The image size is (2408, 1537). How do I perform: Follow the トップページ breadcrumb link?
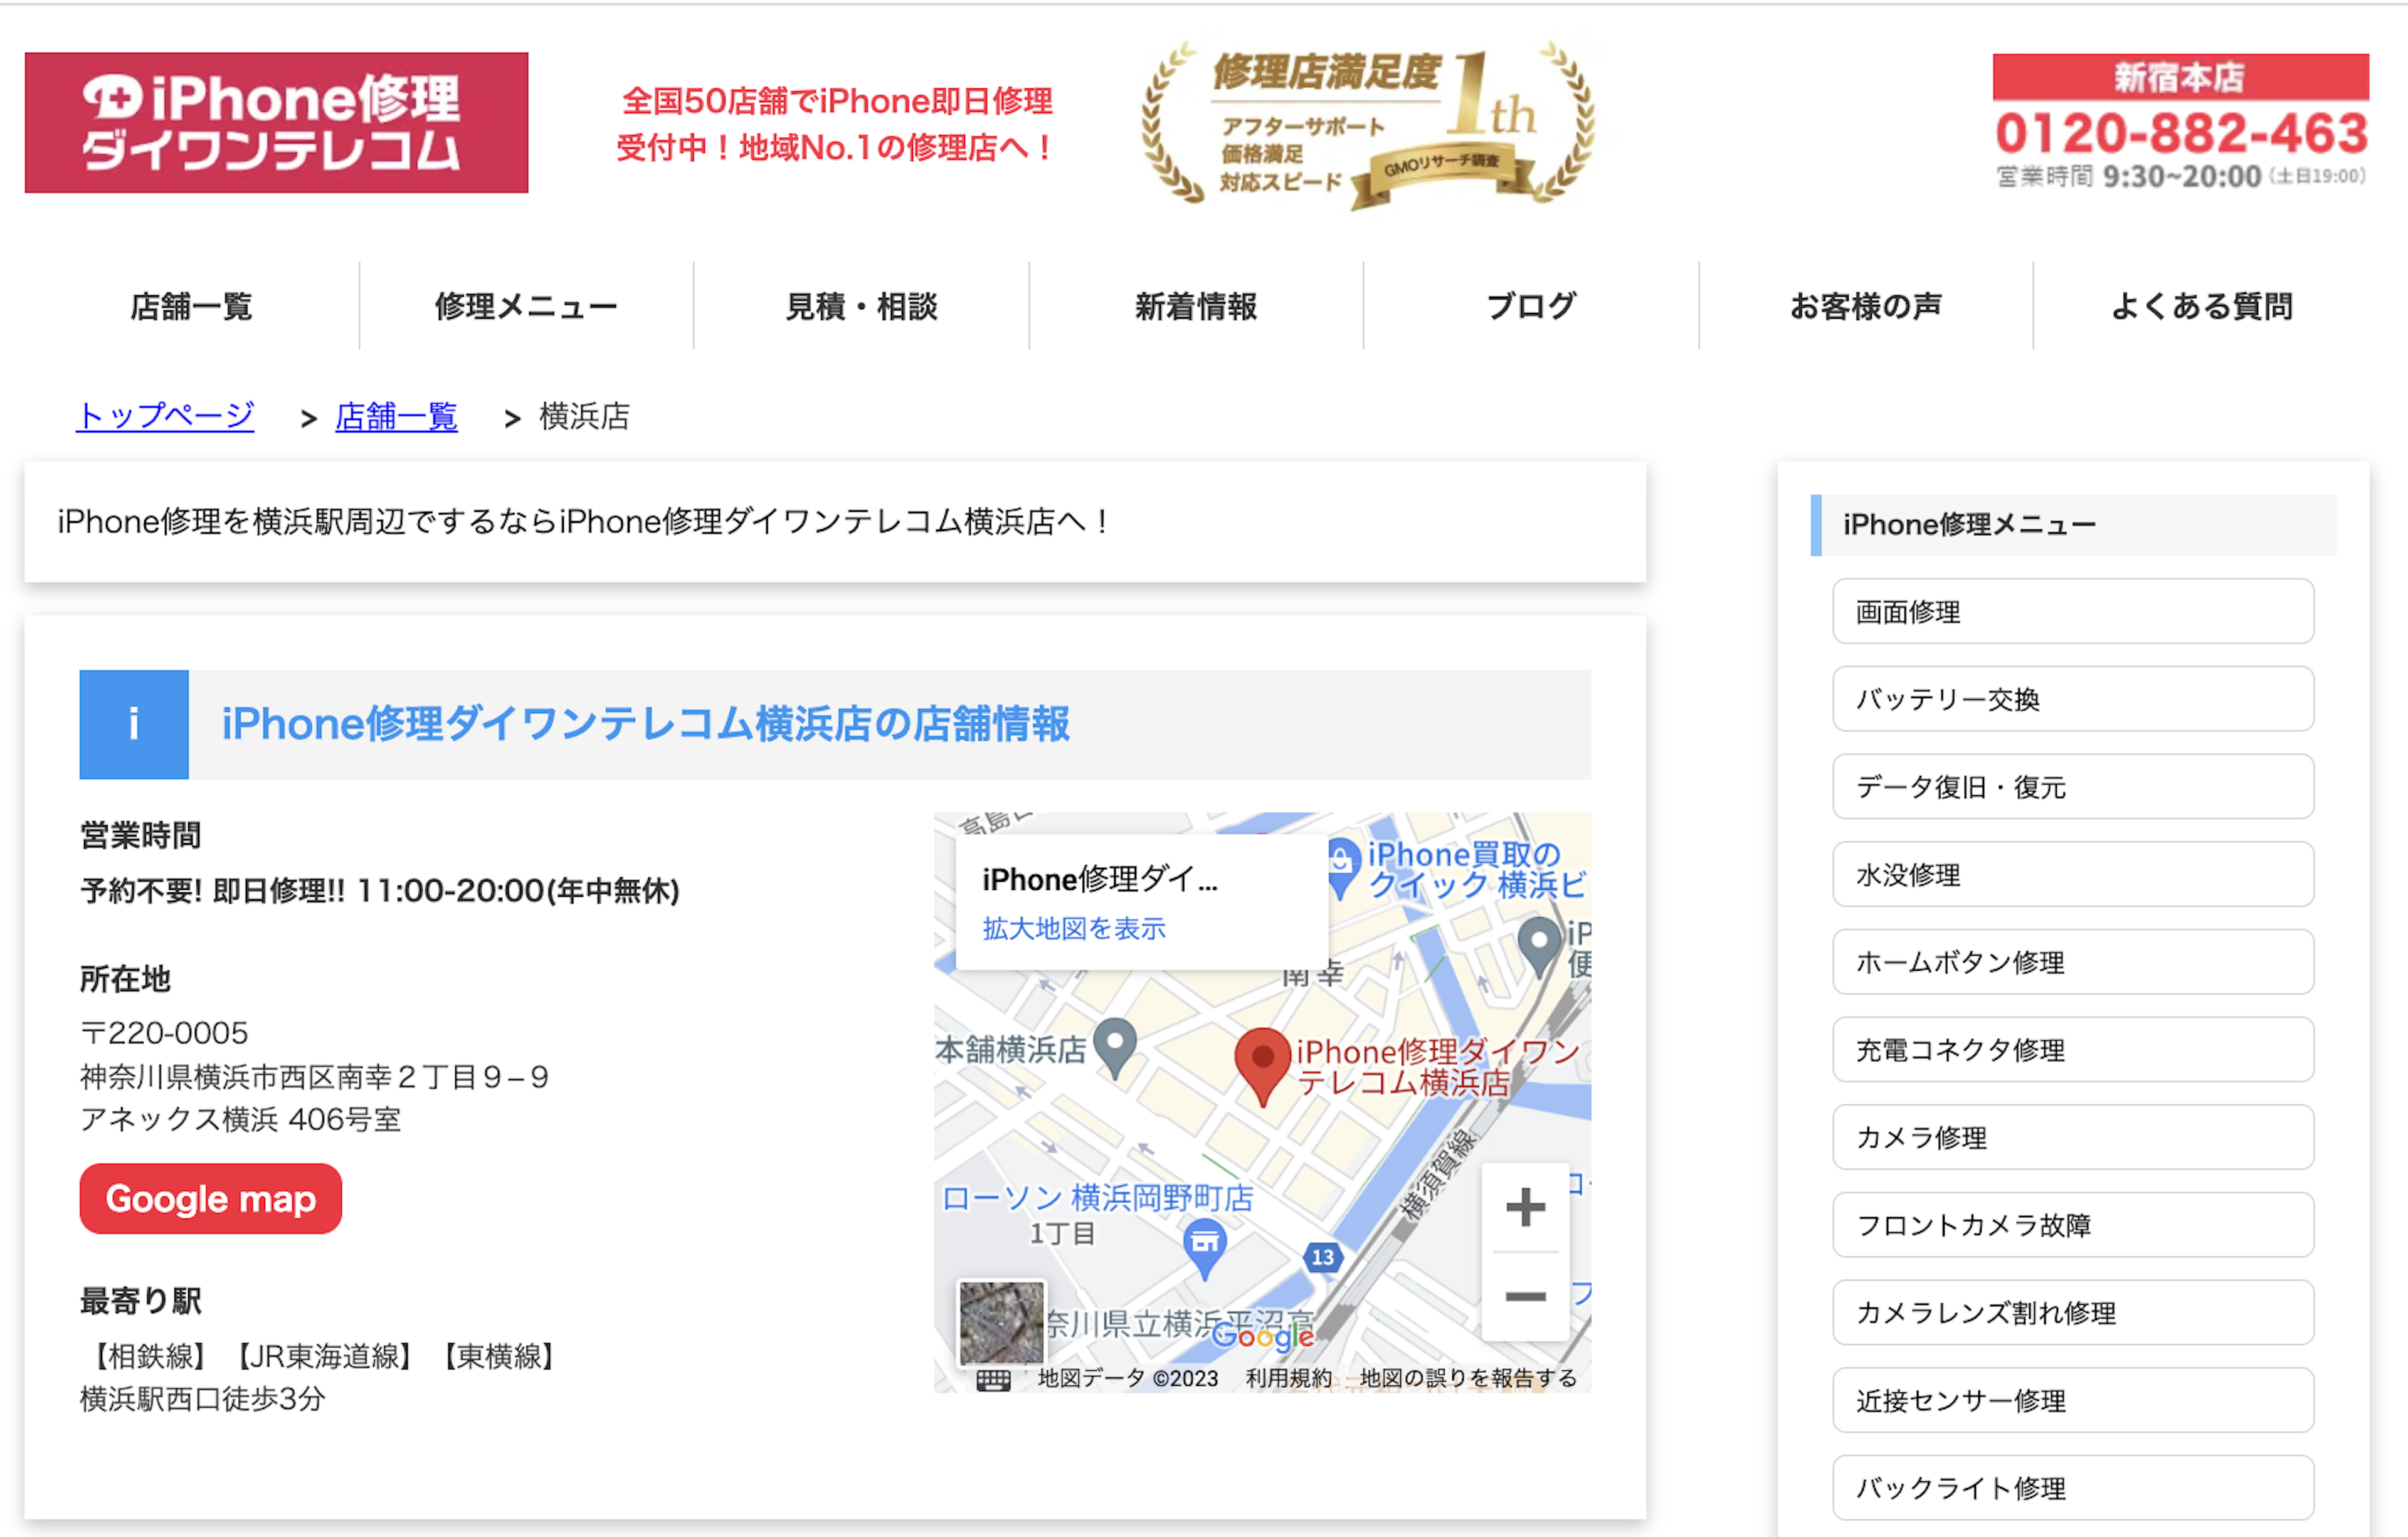point(166,416)
